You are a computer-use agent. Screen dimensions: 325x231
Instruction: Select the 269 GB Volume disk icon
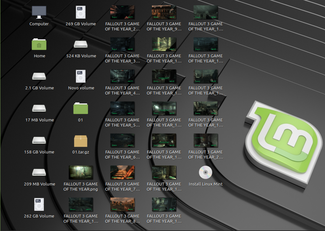pyautogui.click(x=81, y=12)
